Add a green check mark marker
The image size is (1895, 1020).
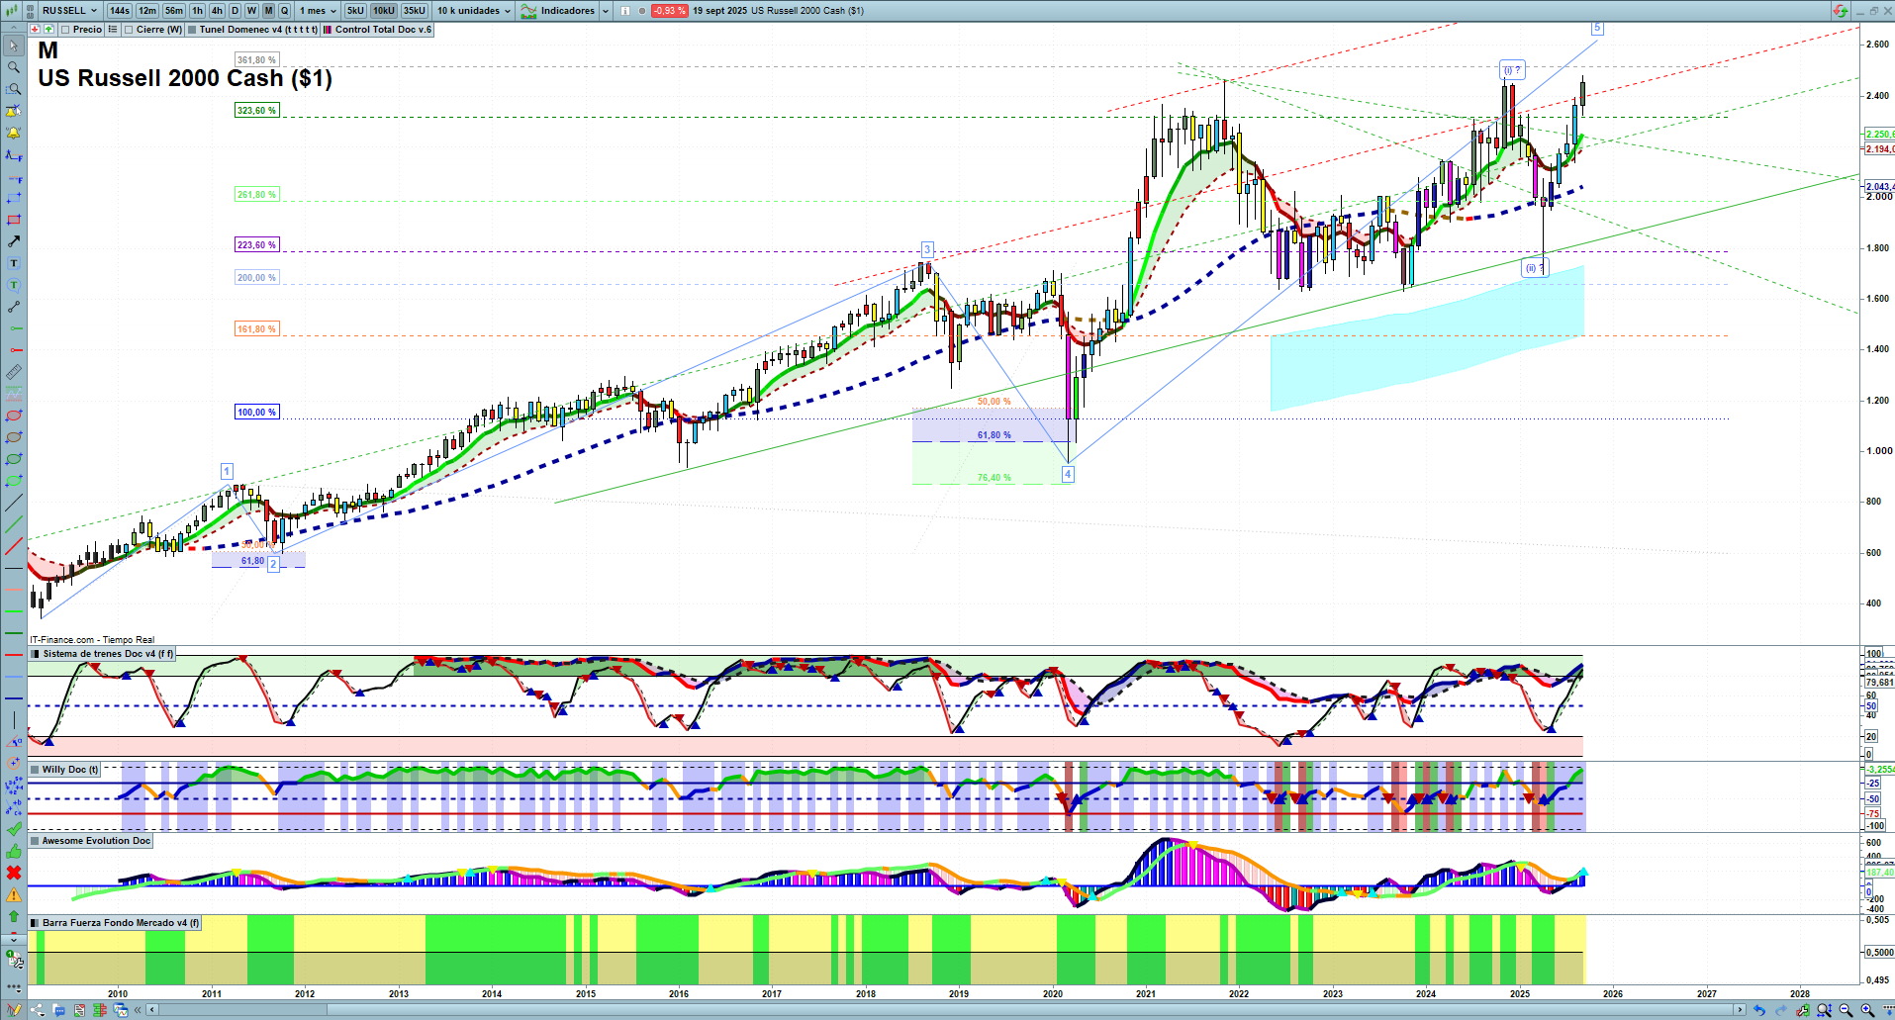point(14,829)
